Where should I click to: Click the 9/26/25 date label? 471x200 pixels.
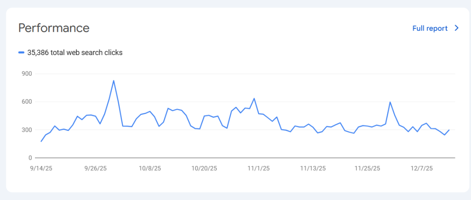point(96,168)
